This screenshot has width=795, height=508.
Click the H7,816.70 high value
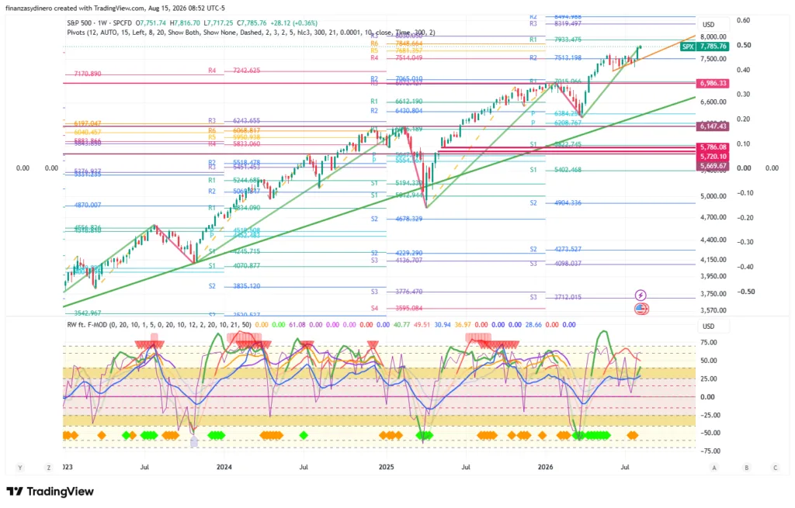point(186,22)
